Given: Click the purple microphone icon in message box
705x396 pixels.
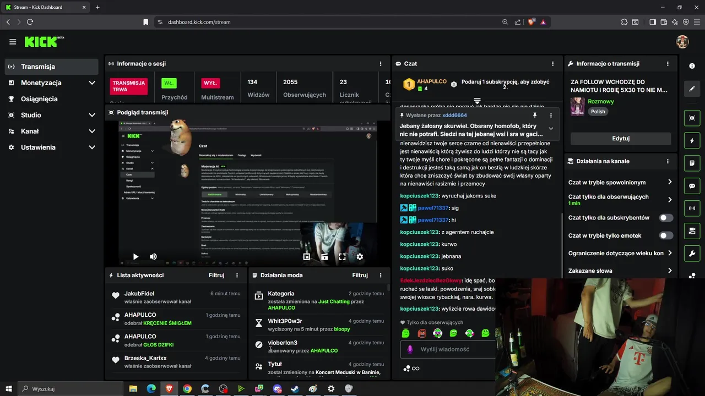Looking at the screenshot, I should 410,349.
